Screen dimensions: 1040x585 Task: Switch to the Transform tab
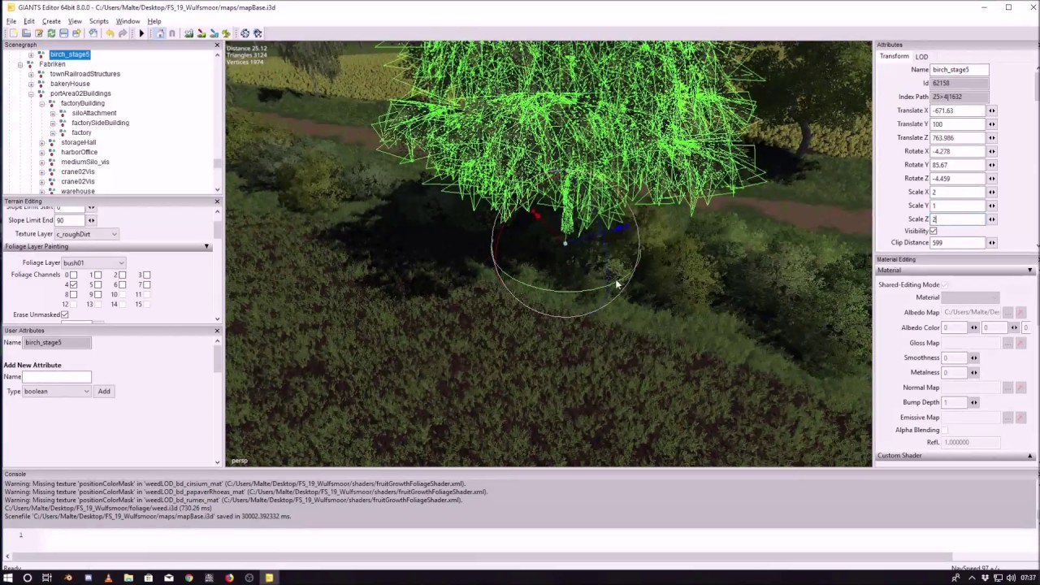894,57
